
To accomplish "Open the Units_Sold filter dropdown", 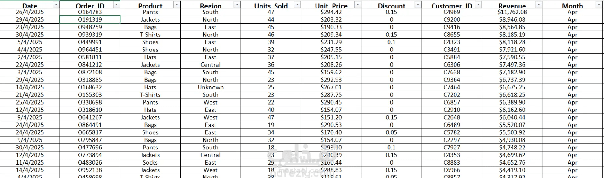I will (297, 4).
